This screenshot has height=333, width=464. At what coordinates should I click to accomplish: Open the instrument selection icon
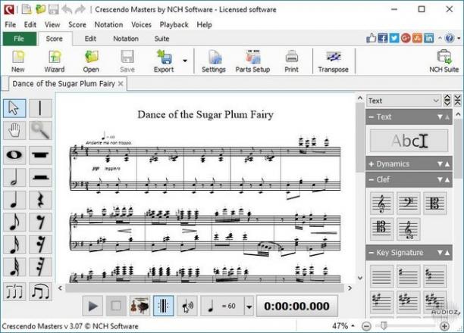[140, 306]
